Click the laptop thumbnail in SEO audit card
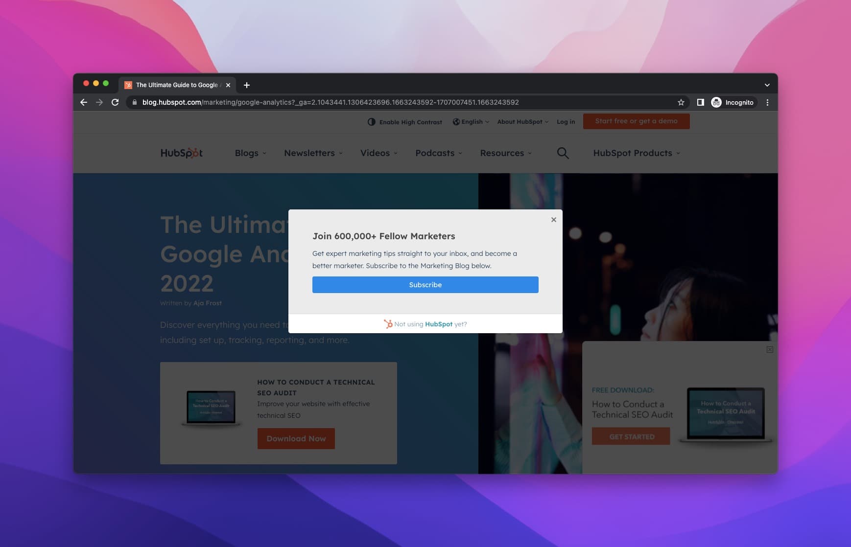The width and height of the screenshot is (851, 547). point(211,408)
